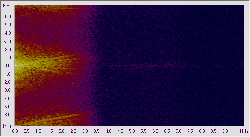250x137 pixels.
Task: Select the horizontal axis 1.0 label
Action: pos(38,131)
